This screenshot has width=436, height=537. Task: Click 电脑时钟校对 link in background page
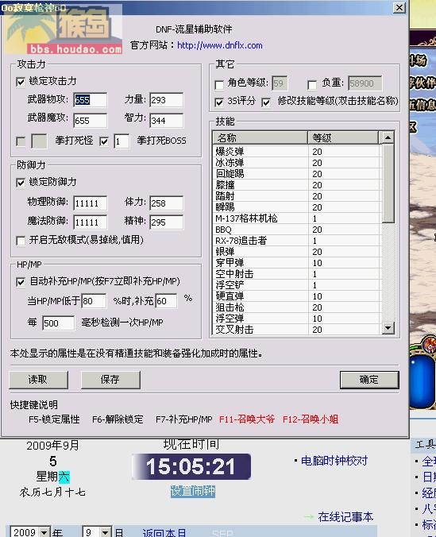(334, 461)
